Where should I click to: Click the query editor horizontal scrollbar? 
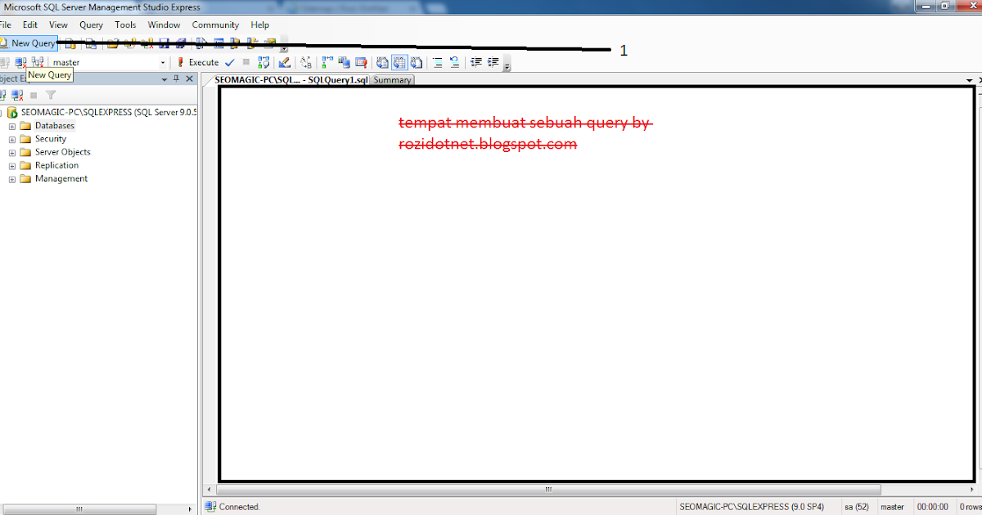pos(547,489)
